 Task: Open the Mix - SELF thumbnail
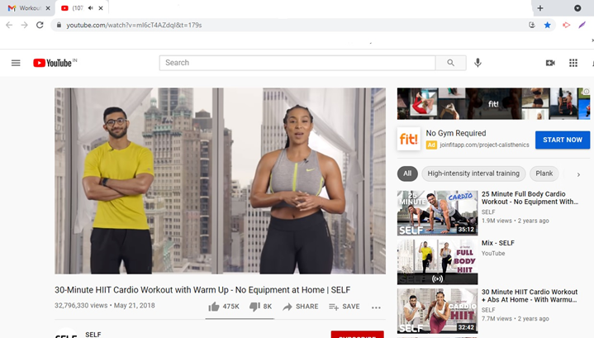[x=438, y=262]
